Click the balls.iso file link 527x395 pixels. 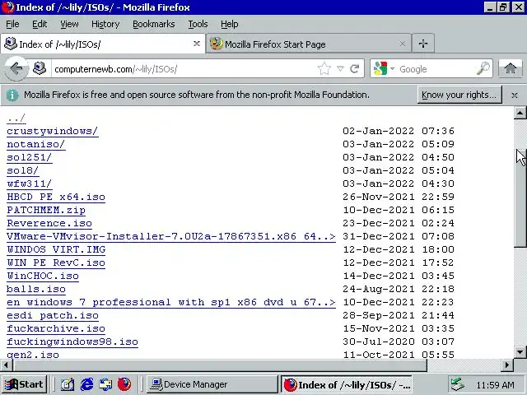[36, 289]
